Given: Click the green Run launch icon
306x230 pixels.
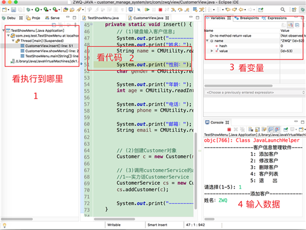Looking at the screenshot, I should pyautogui.click(x=37, y=10).
